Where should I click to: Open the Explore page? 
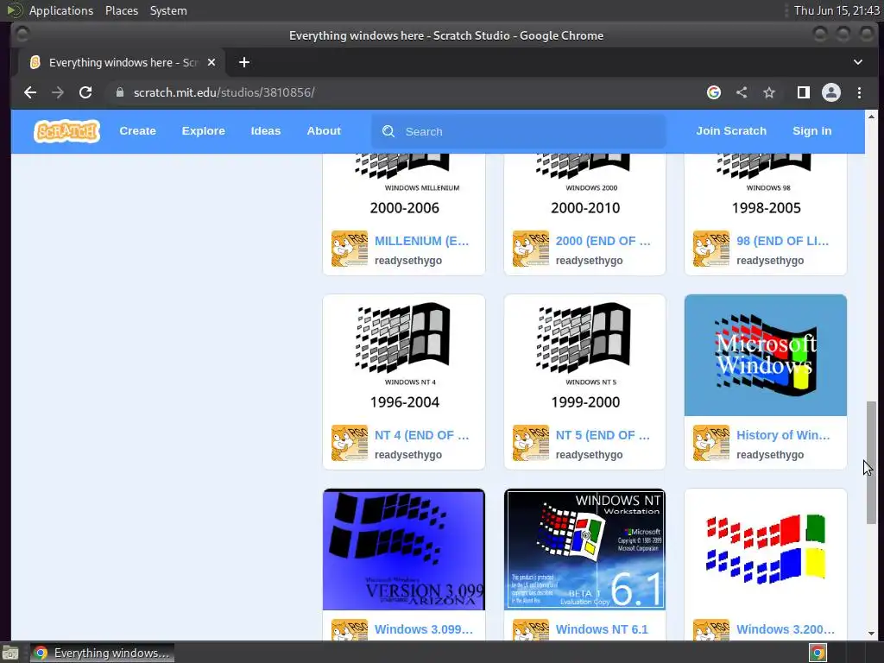click(x=203, y=131)
